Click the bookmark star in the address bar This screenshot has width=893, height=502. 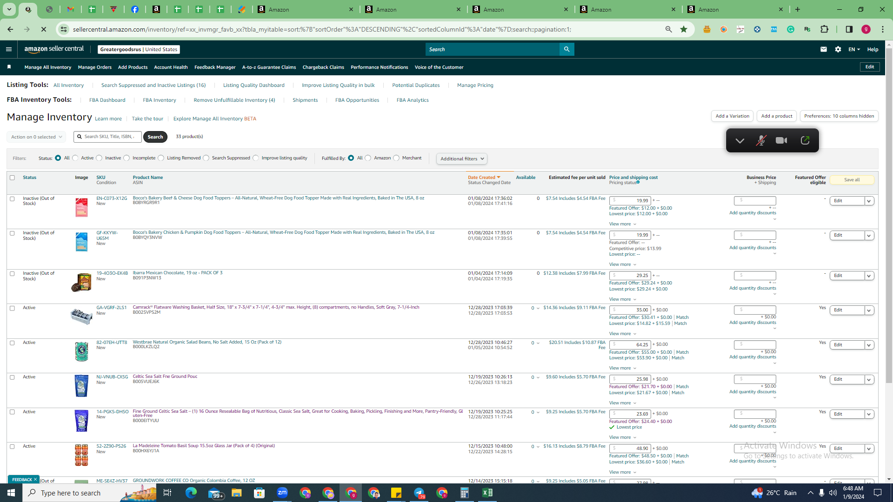tap(684, 29)
